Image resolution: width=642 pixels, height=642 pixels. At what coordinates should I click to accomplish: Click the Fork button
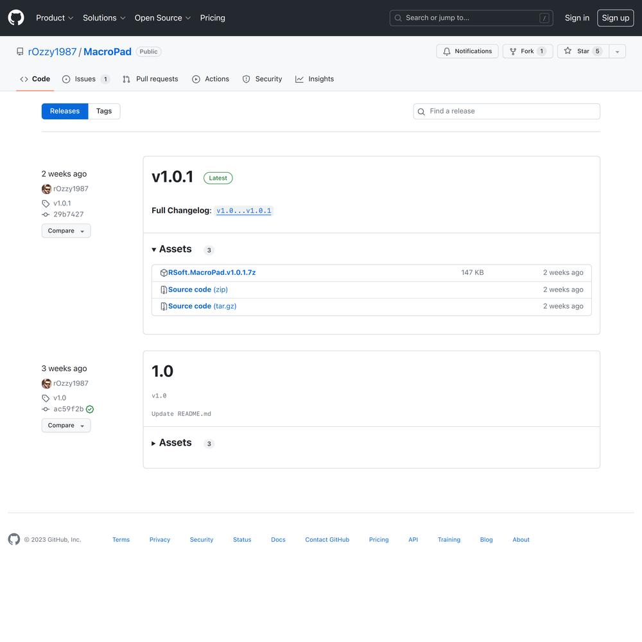528,51
